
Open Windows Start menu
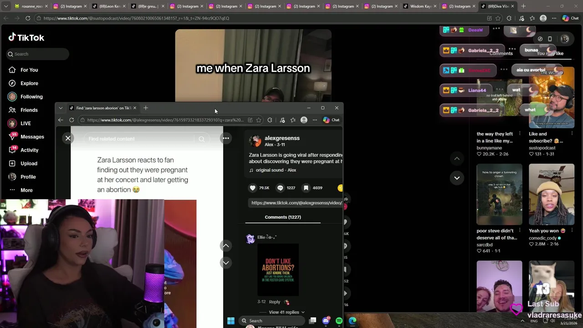231,321
